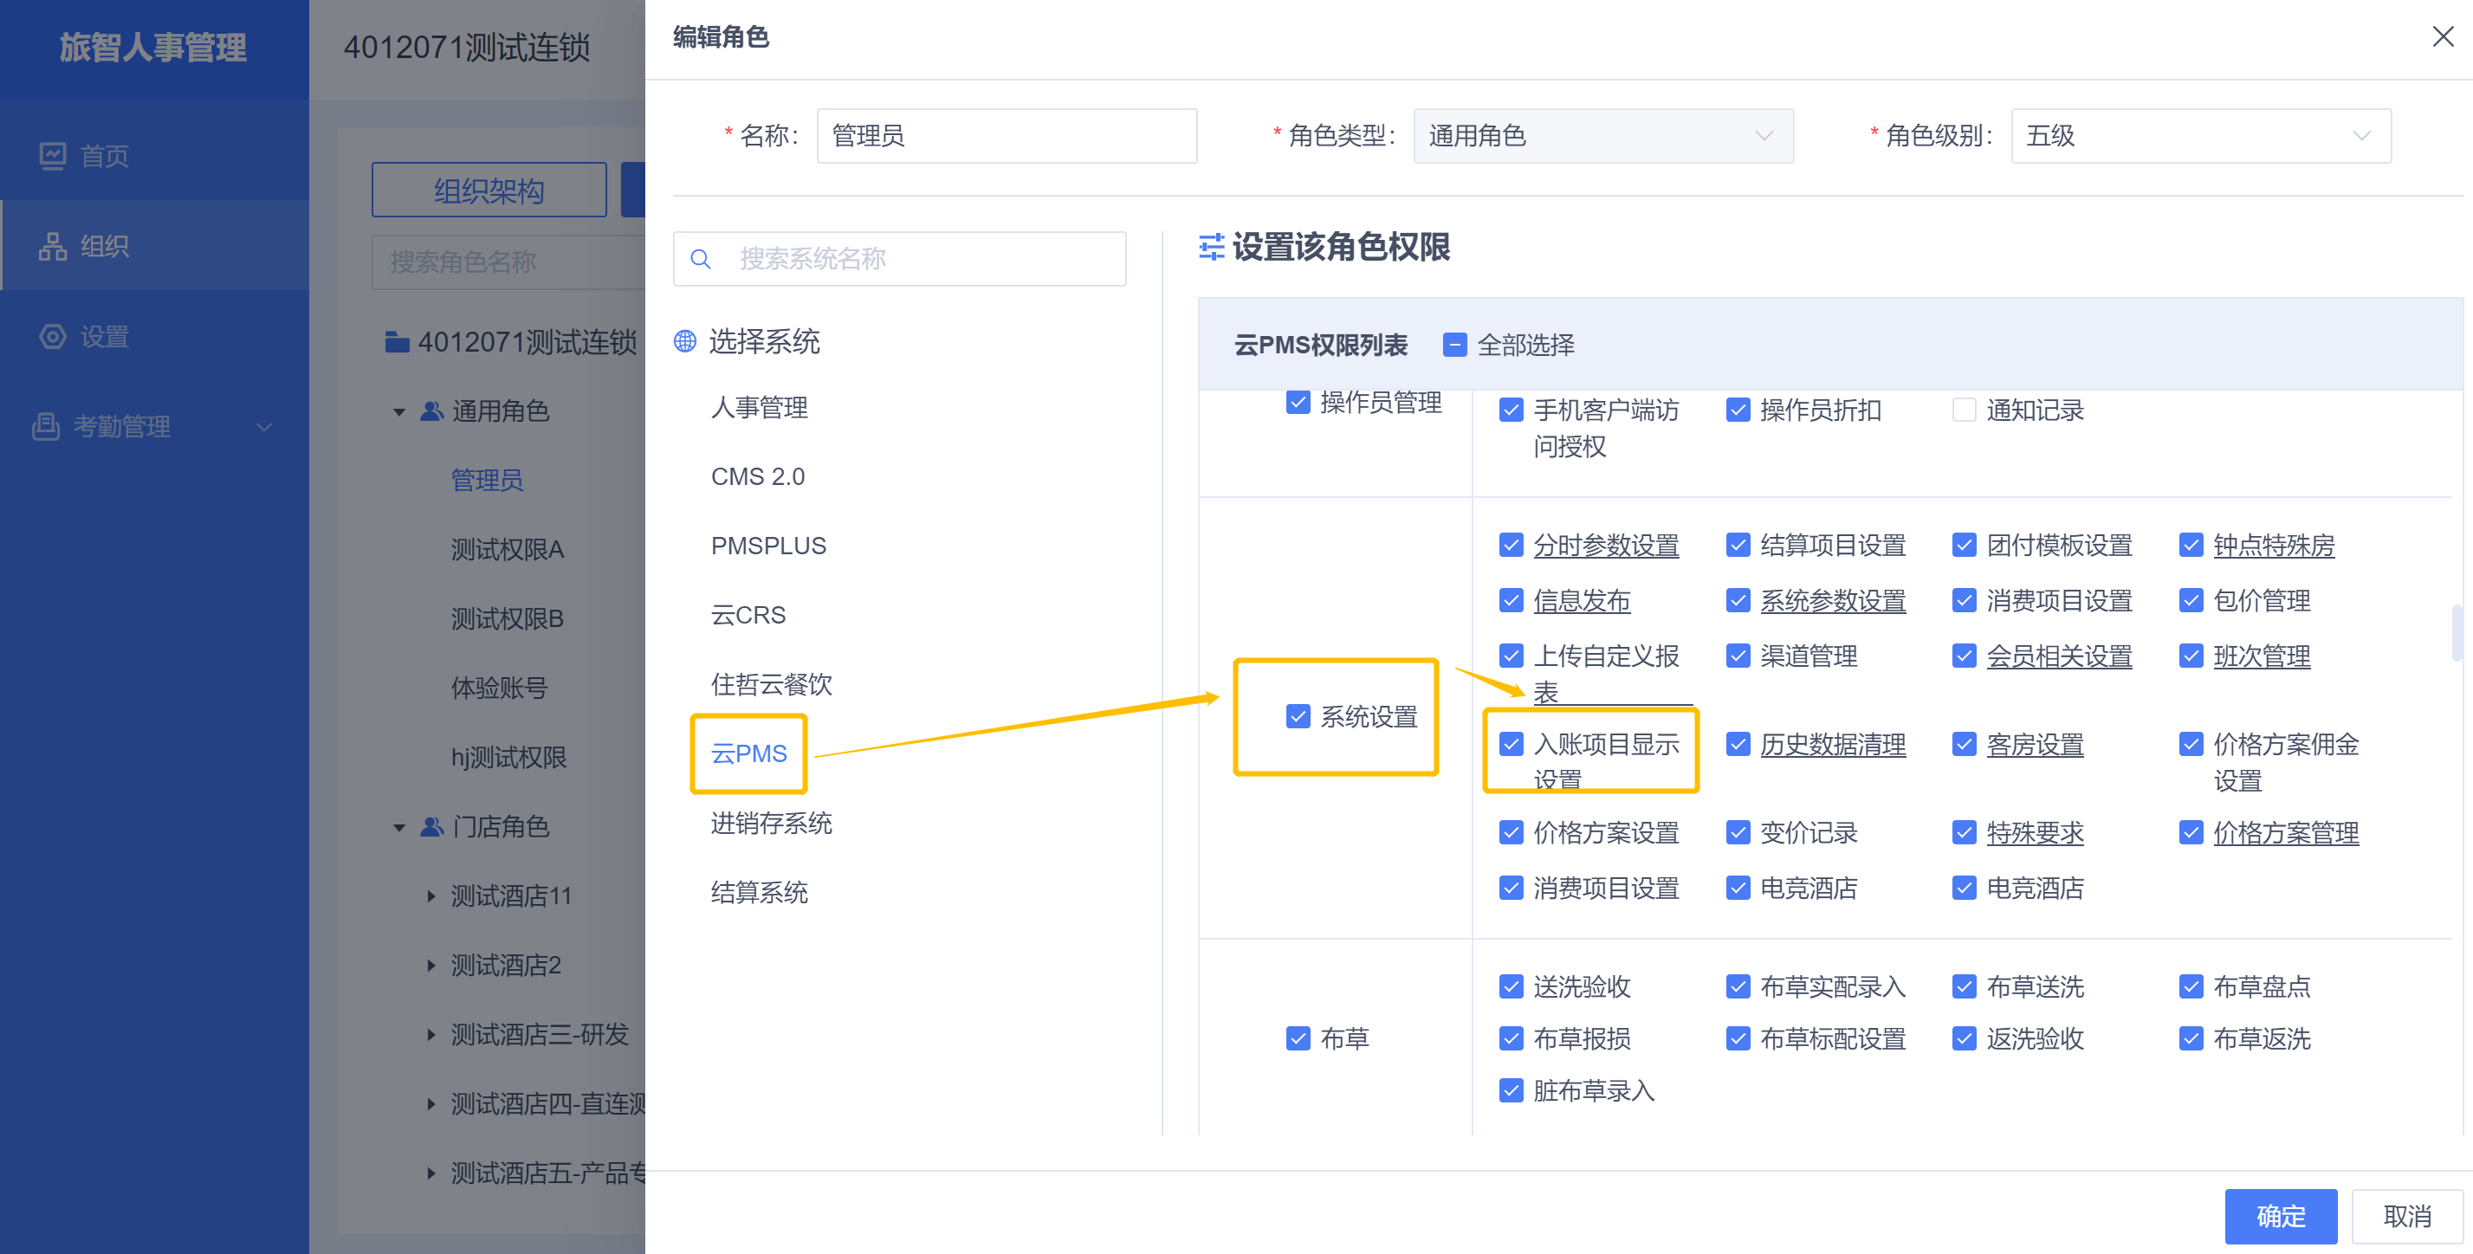Select the 测试权限A role

[x=507, y=549]
